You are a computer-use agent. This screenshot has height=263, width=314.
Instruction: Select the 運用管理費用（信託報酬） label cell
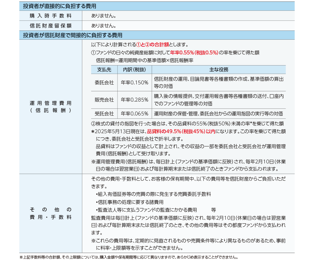51,107
